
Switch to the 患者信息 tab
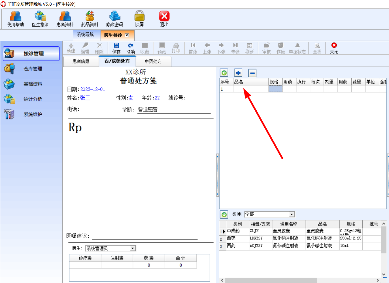[x=81, y=61]
